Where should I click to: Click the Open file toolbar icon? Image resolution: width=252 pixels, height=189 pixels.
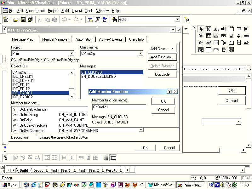point(16,20)
